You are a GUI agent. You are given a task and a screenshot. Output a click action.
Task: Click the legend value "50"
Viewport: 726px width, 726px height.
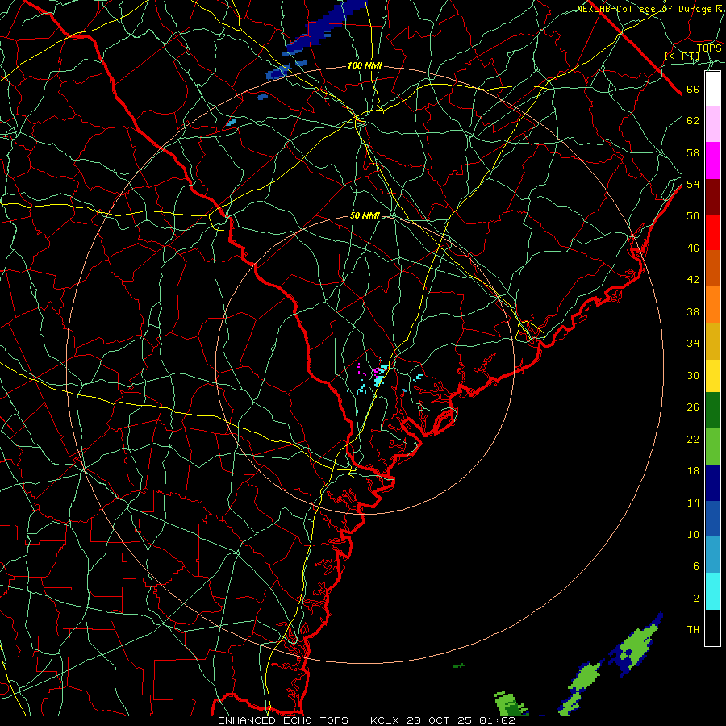pos(693,216)
